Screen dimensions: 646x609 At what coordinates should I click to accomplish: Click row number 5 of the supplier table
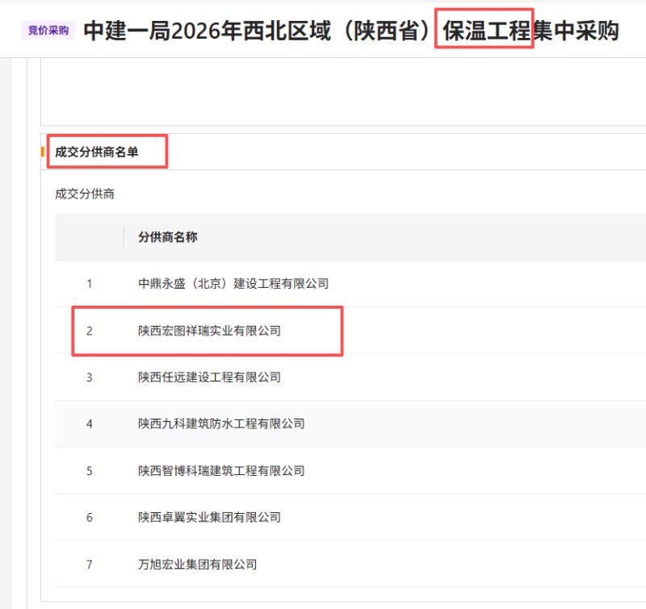[90, 470]
